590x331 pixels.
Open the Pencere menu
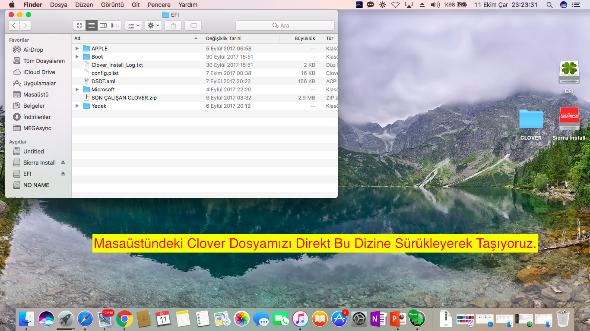[159, 5]
